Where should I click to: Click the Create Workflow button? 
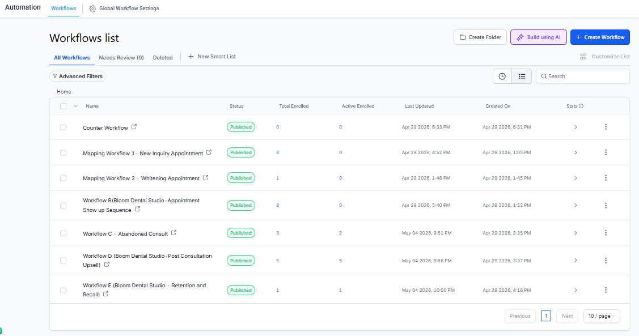600,37
